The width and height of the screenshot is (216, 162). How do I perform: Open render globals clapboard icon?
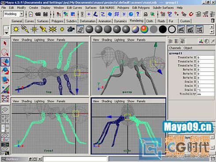pyautogui.click(x=199, y=29)
